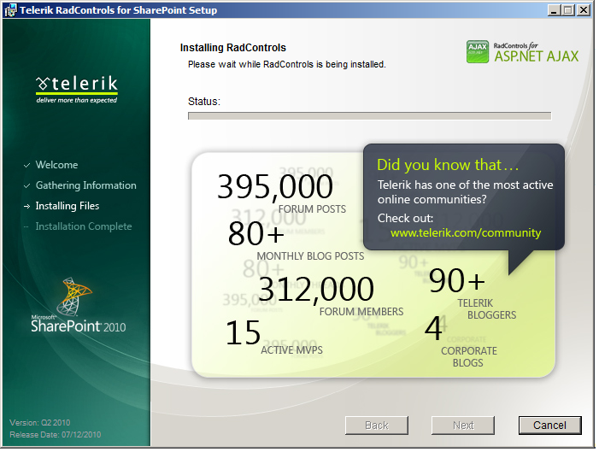Select the Installing Files step

click(68, 206)
